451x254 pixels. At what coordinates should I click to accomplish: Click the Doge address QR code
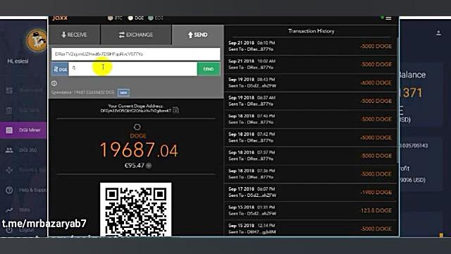pyautogui.click(x=136, y=210)
